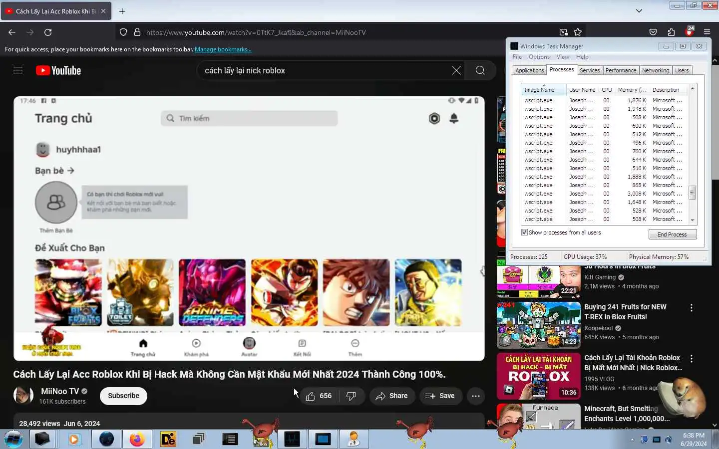Go to the YouTube home logo
This screenshot has width=719, height=449.
coord(58,70)
